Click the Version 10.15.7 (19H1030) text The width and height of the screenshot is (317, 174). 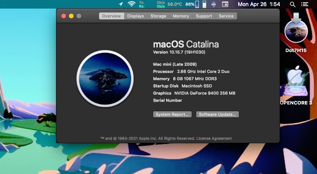(x=179, y=52)
